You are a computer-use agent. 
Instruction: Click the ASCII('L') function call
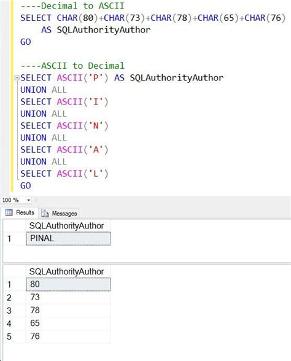click(x=82, y=174)
